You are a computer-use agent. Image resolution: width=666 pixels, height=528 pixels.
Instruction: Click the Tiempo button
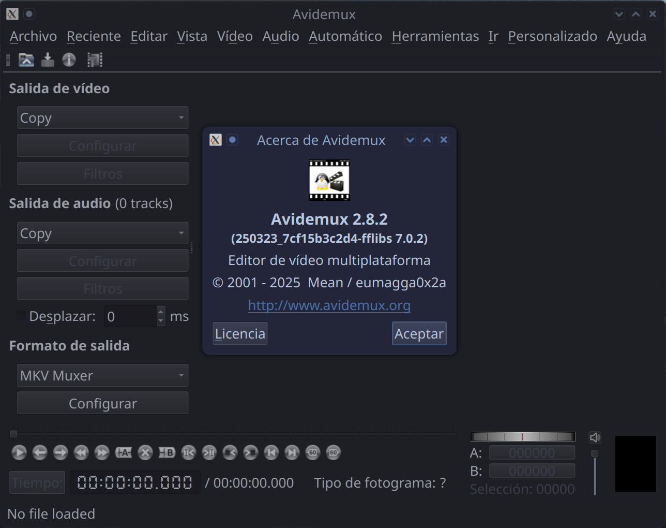37,482
